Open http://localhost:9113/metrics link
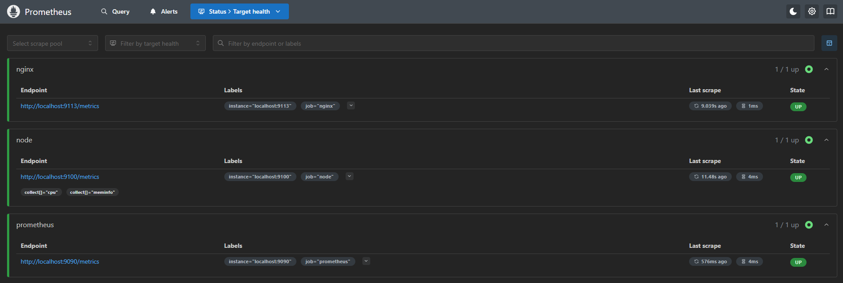This screenshot has width=843, height=283. coord(60,106)
